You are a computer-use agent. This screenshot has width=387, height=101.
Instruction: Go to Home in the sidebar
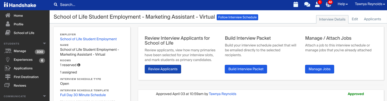tap(18, 16)
